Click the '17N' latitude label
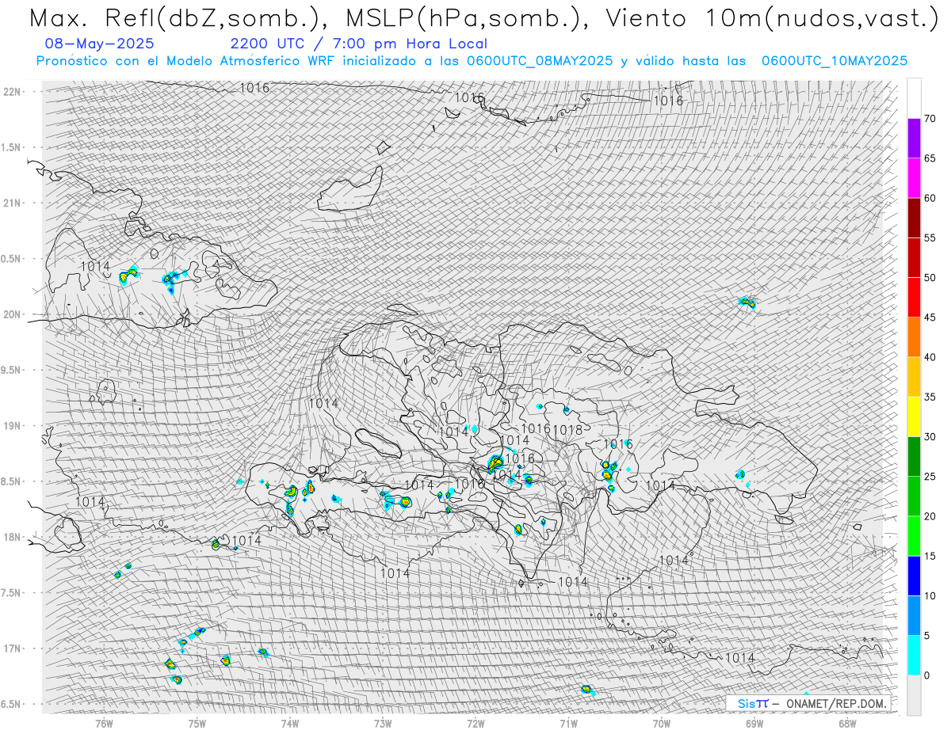 pos(12,648)
